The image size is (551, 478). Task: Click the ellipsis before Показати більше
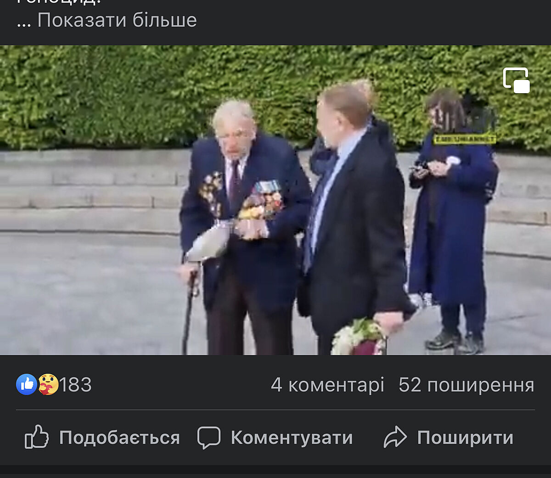point(24,22)
